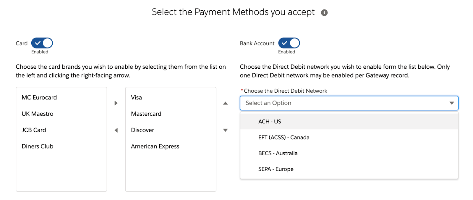Image resolution: width=473 pixels, height=200 pixels.
Task: Click the dropdown chevron on the Direct Debit selector
Action: [x=451, y=103]
